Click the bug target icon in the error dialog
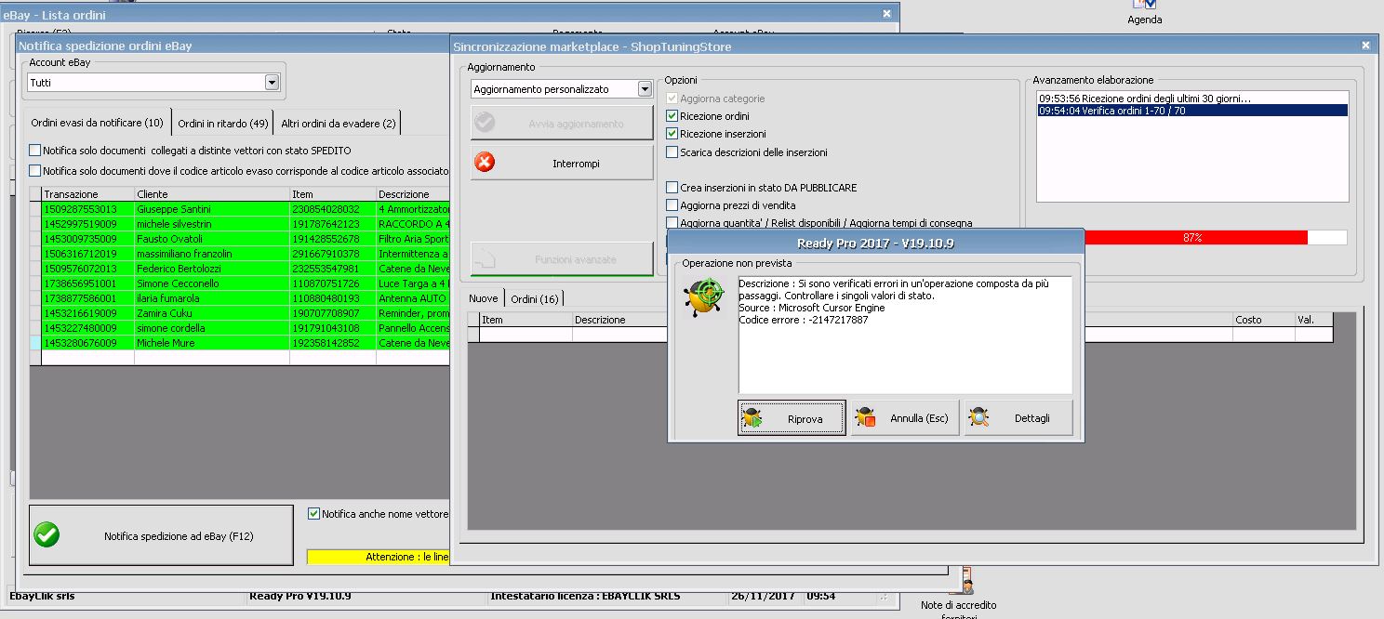Screen dimensions: 1384x619 (x=705, y=297)
